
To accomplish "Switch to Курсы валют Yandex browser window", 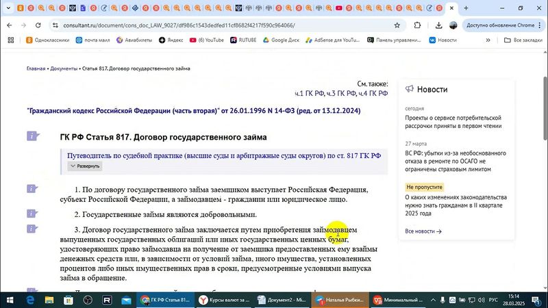I will [x=224, y=300].
